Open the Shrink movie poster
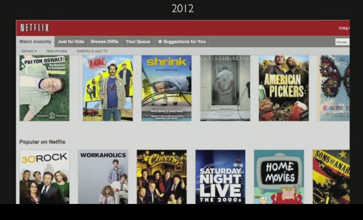The image size is (363, 220). coord(166,88)
